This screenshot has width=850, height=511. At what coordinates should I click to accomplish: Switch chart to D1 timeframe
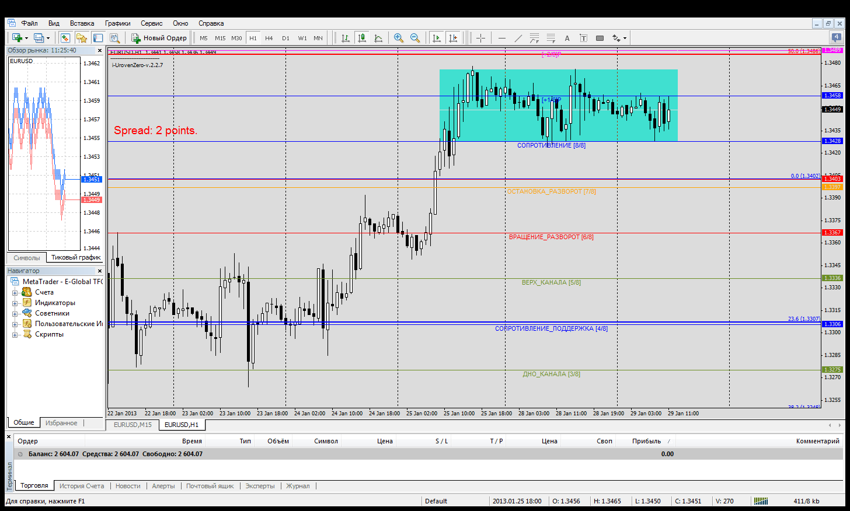[x=285, y=38]
